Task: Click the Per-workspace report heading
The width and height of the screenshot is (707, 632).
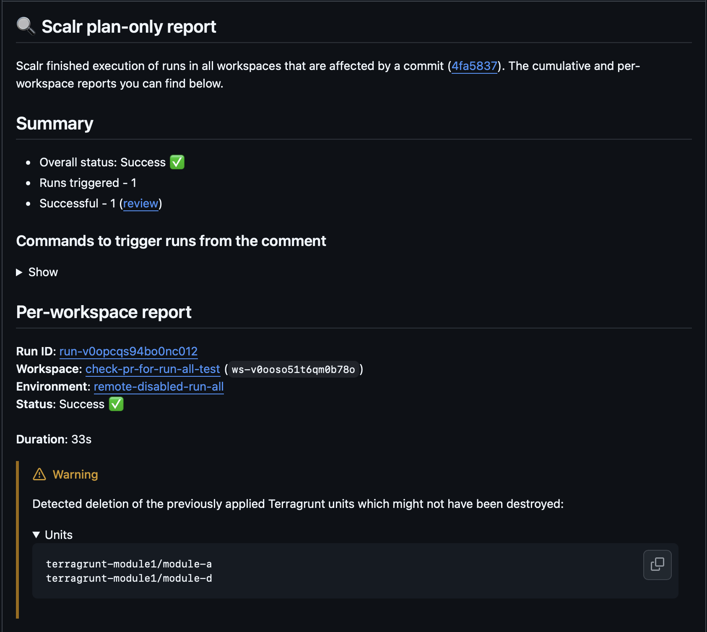Action: 104,312
